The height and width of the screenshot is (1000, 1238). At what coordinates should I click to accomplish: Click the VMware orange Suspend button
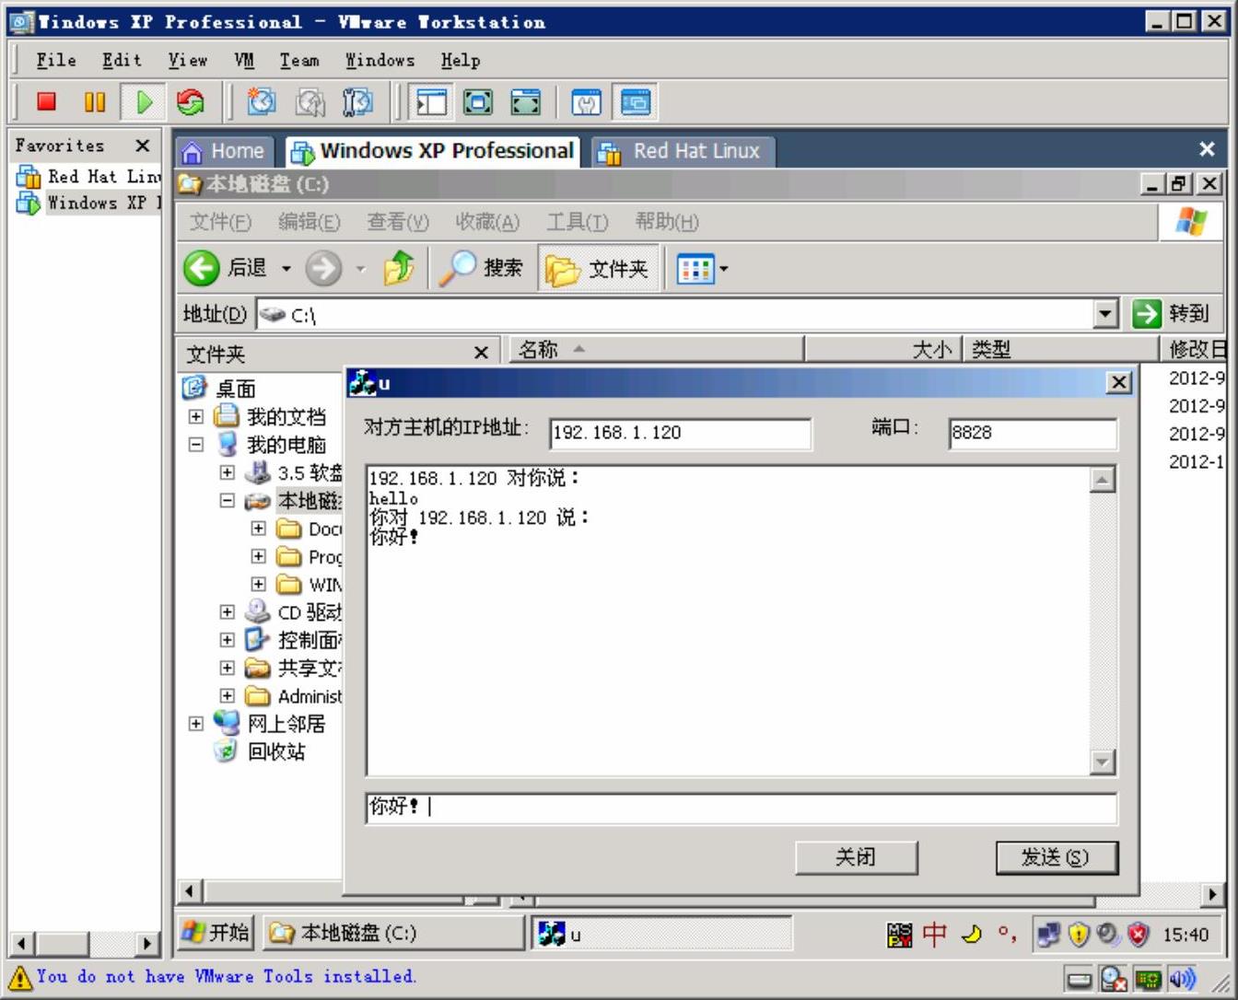coord(95,102)
